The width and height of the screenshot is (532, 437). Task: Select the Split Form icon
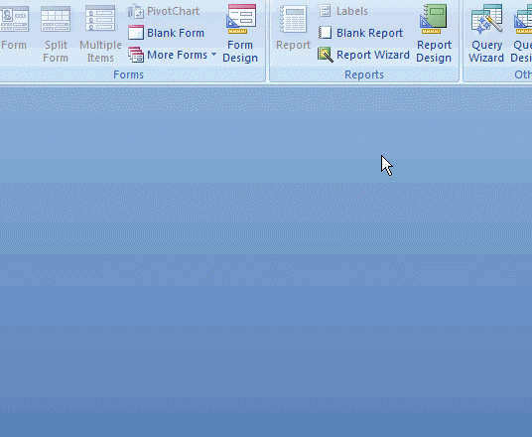[x=56, y=19]
